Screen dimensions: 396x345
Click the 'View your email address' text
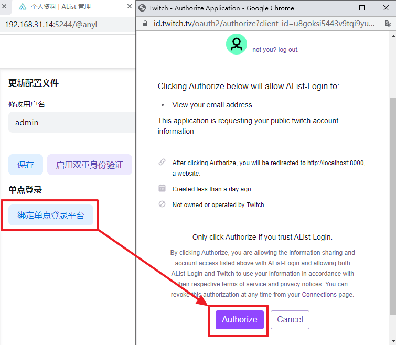click(x=212, y=105)
